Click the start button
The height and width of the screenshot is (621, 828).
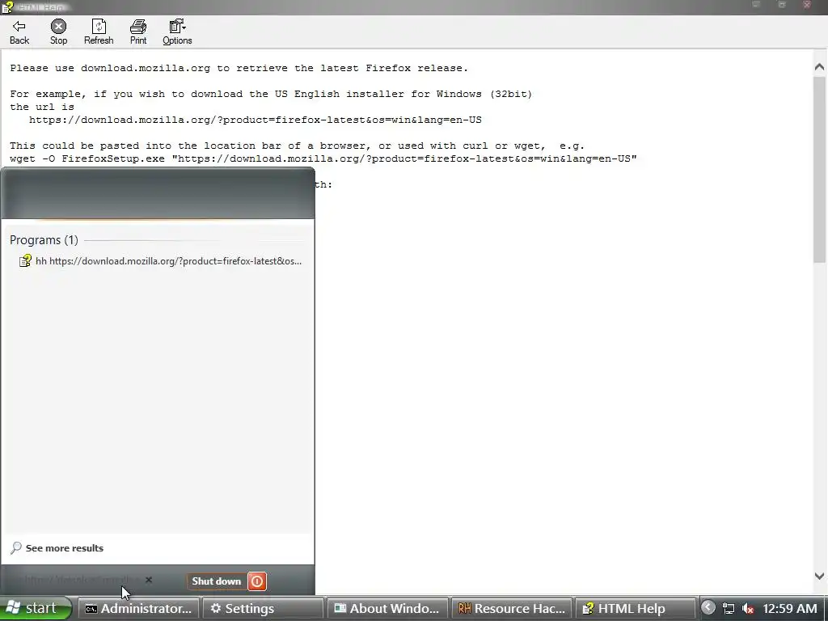pos(36,608)
